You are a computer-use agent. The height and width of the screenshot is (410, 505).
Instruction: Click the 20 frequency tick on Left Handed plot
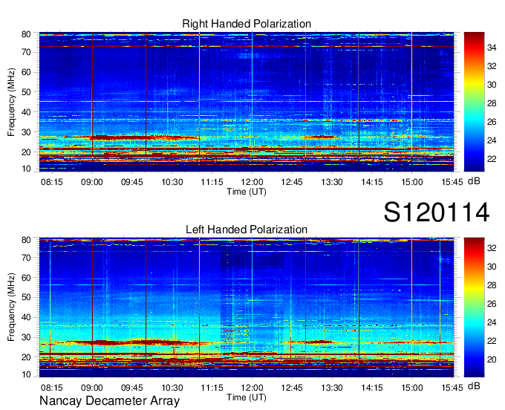point(26,357)
